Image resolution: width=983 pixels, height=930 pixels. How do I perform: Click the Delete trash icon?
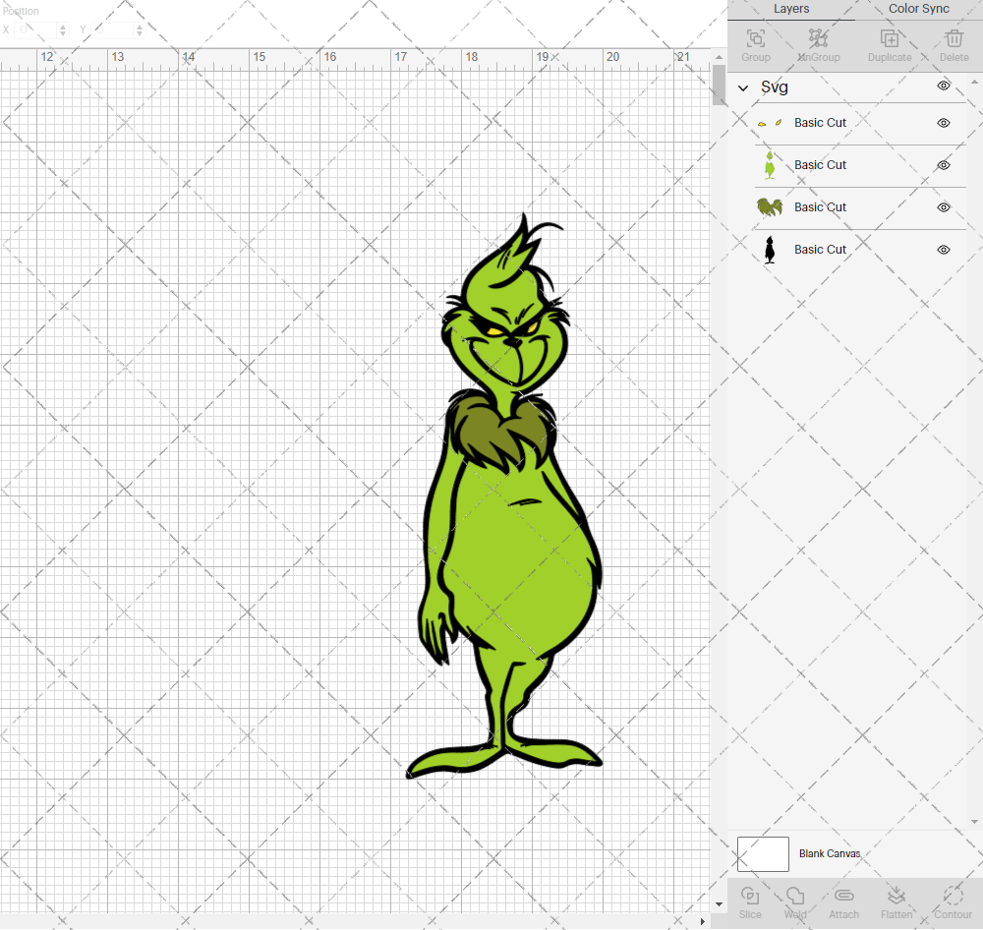(x=954, y=39)
